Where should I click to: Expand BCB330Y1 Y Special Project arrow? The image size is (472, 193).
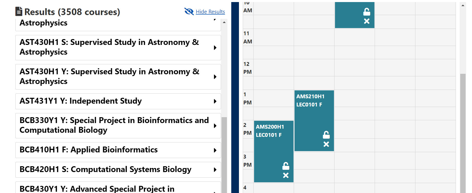(215, 126)
